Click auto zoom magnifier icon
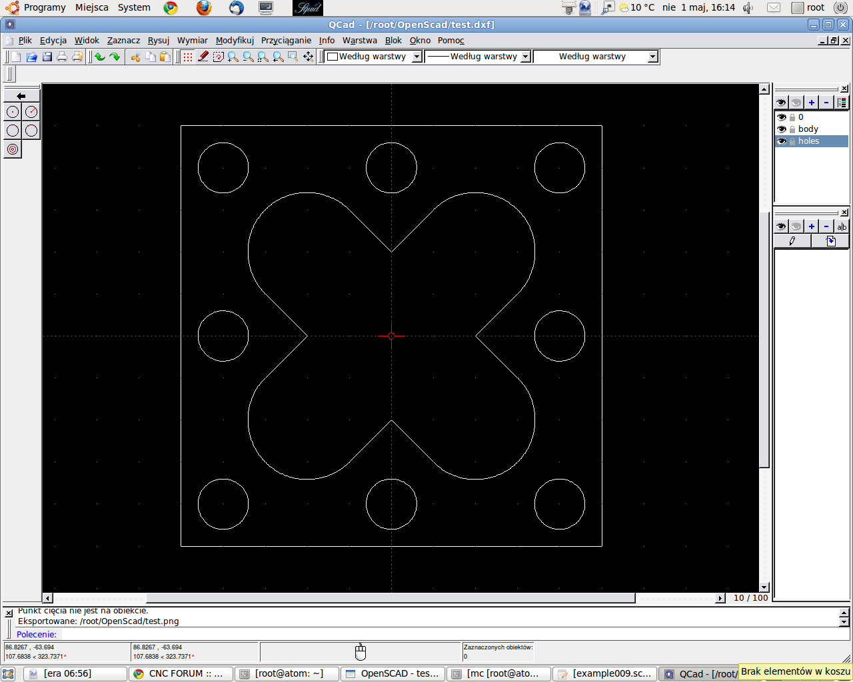Viewport: 853px width, 682px height. coord(263,57)
